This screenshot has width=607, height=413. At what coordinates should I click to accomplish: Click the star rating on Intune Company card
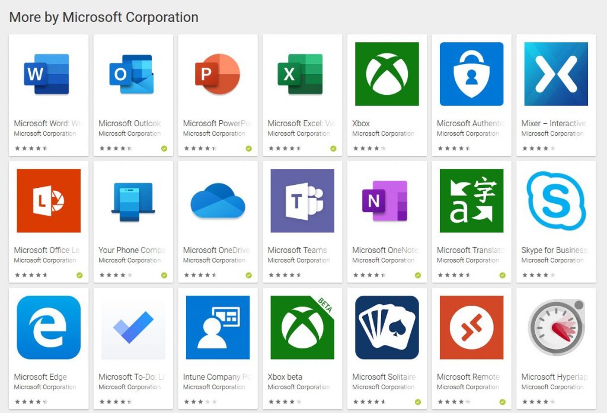(200, 402)
